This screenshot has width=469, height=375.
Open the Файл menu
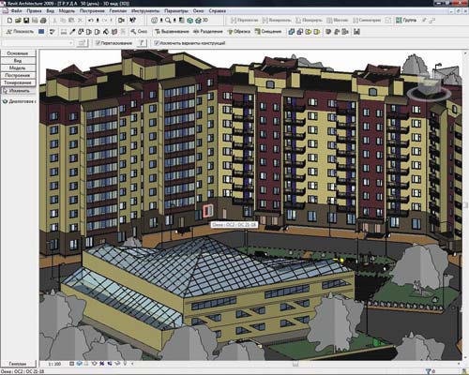click(16, 11)
